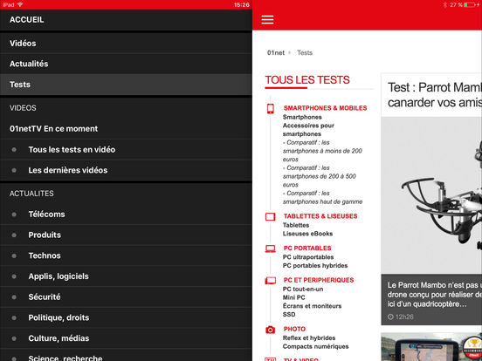
Task: Click Reflex et hybrides link
Action: pyautogui.click(x=309, y=338)
